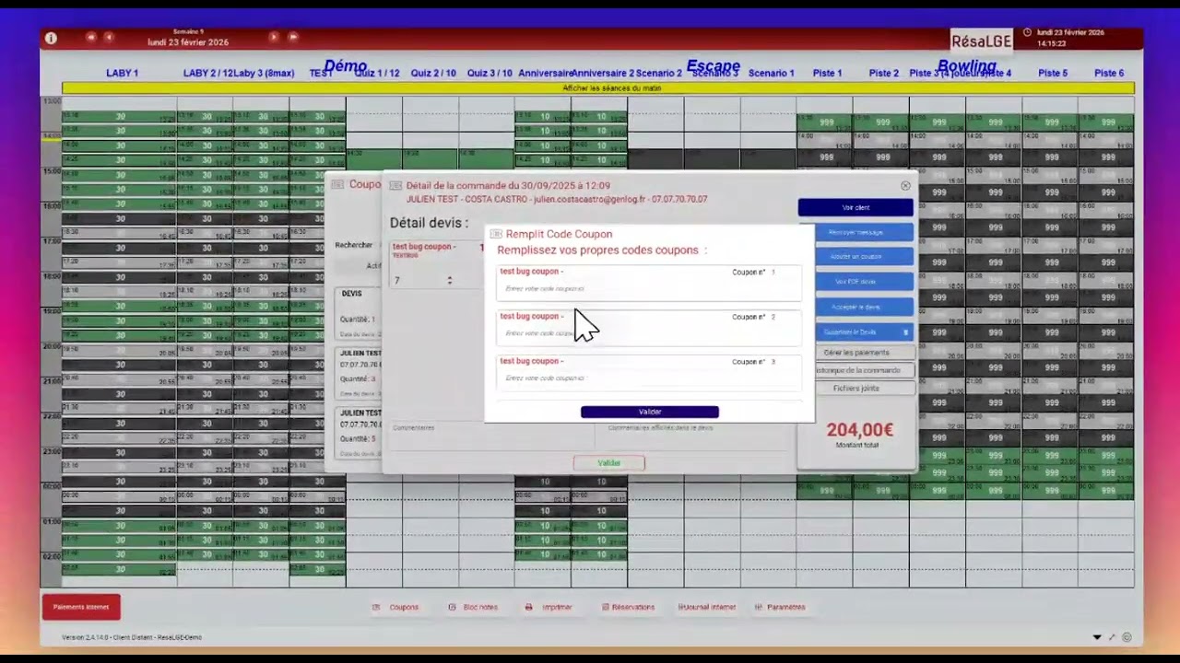Image resolution: width=1180 pixels, height=663 pixels.
Task: Click JULIEN TEST card with Quantité 5
Action: click(x=360, y=432)
